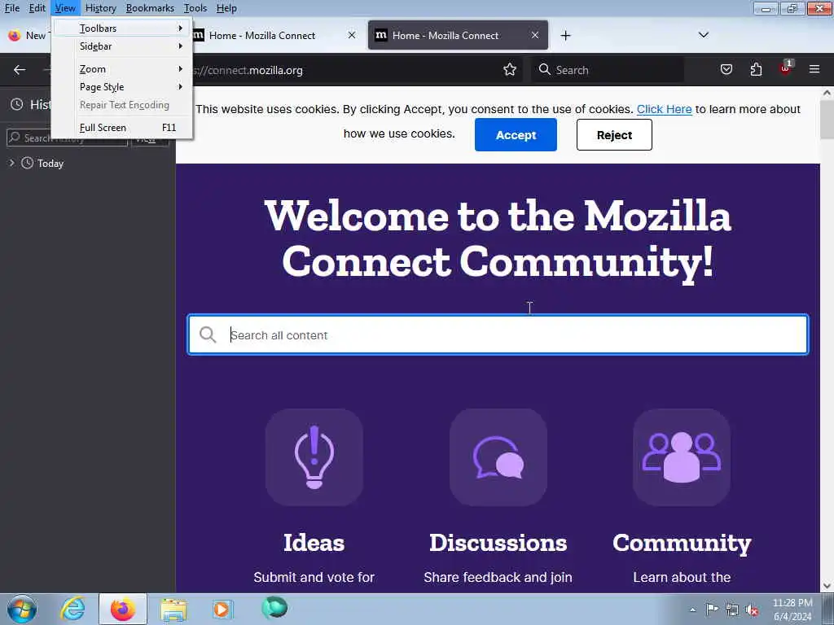Expand the Zoom submenu
The width and height of the screenshot is (834, 625).
pos(123,69)
